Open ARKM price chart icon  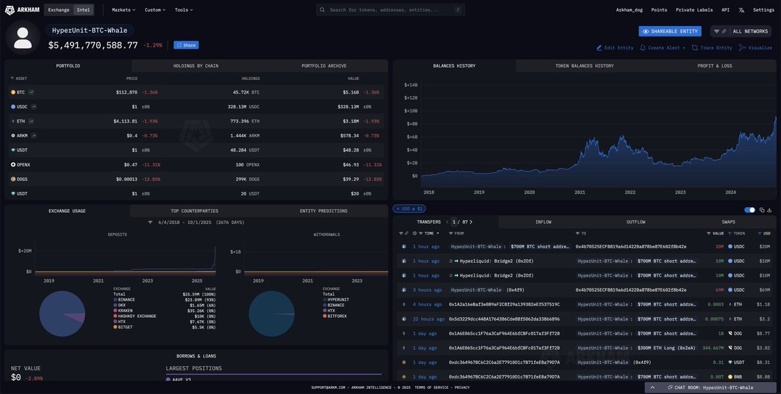tap(34, 135)
